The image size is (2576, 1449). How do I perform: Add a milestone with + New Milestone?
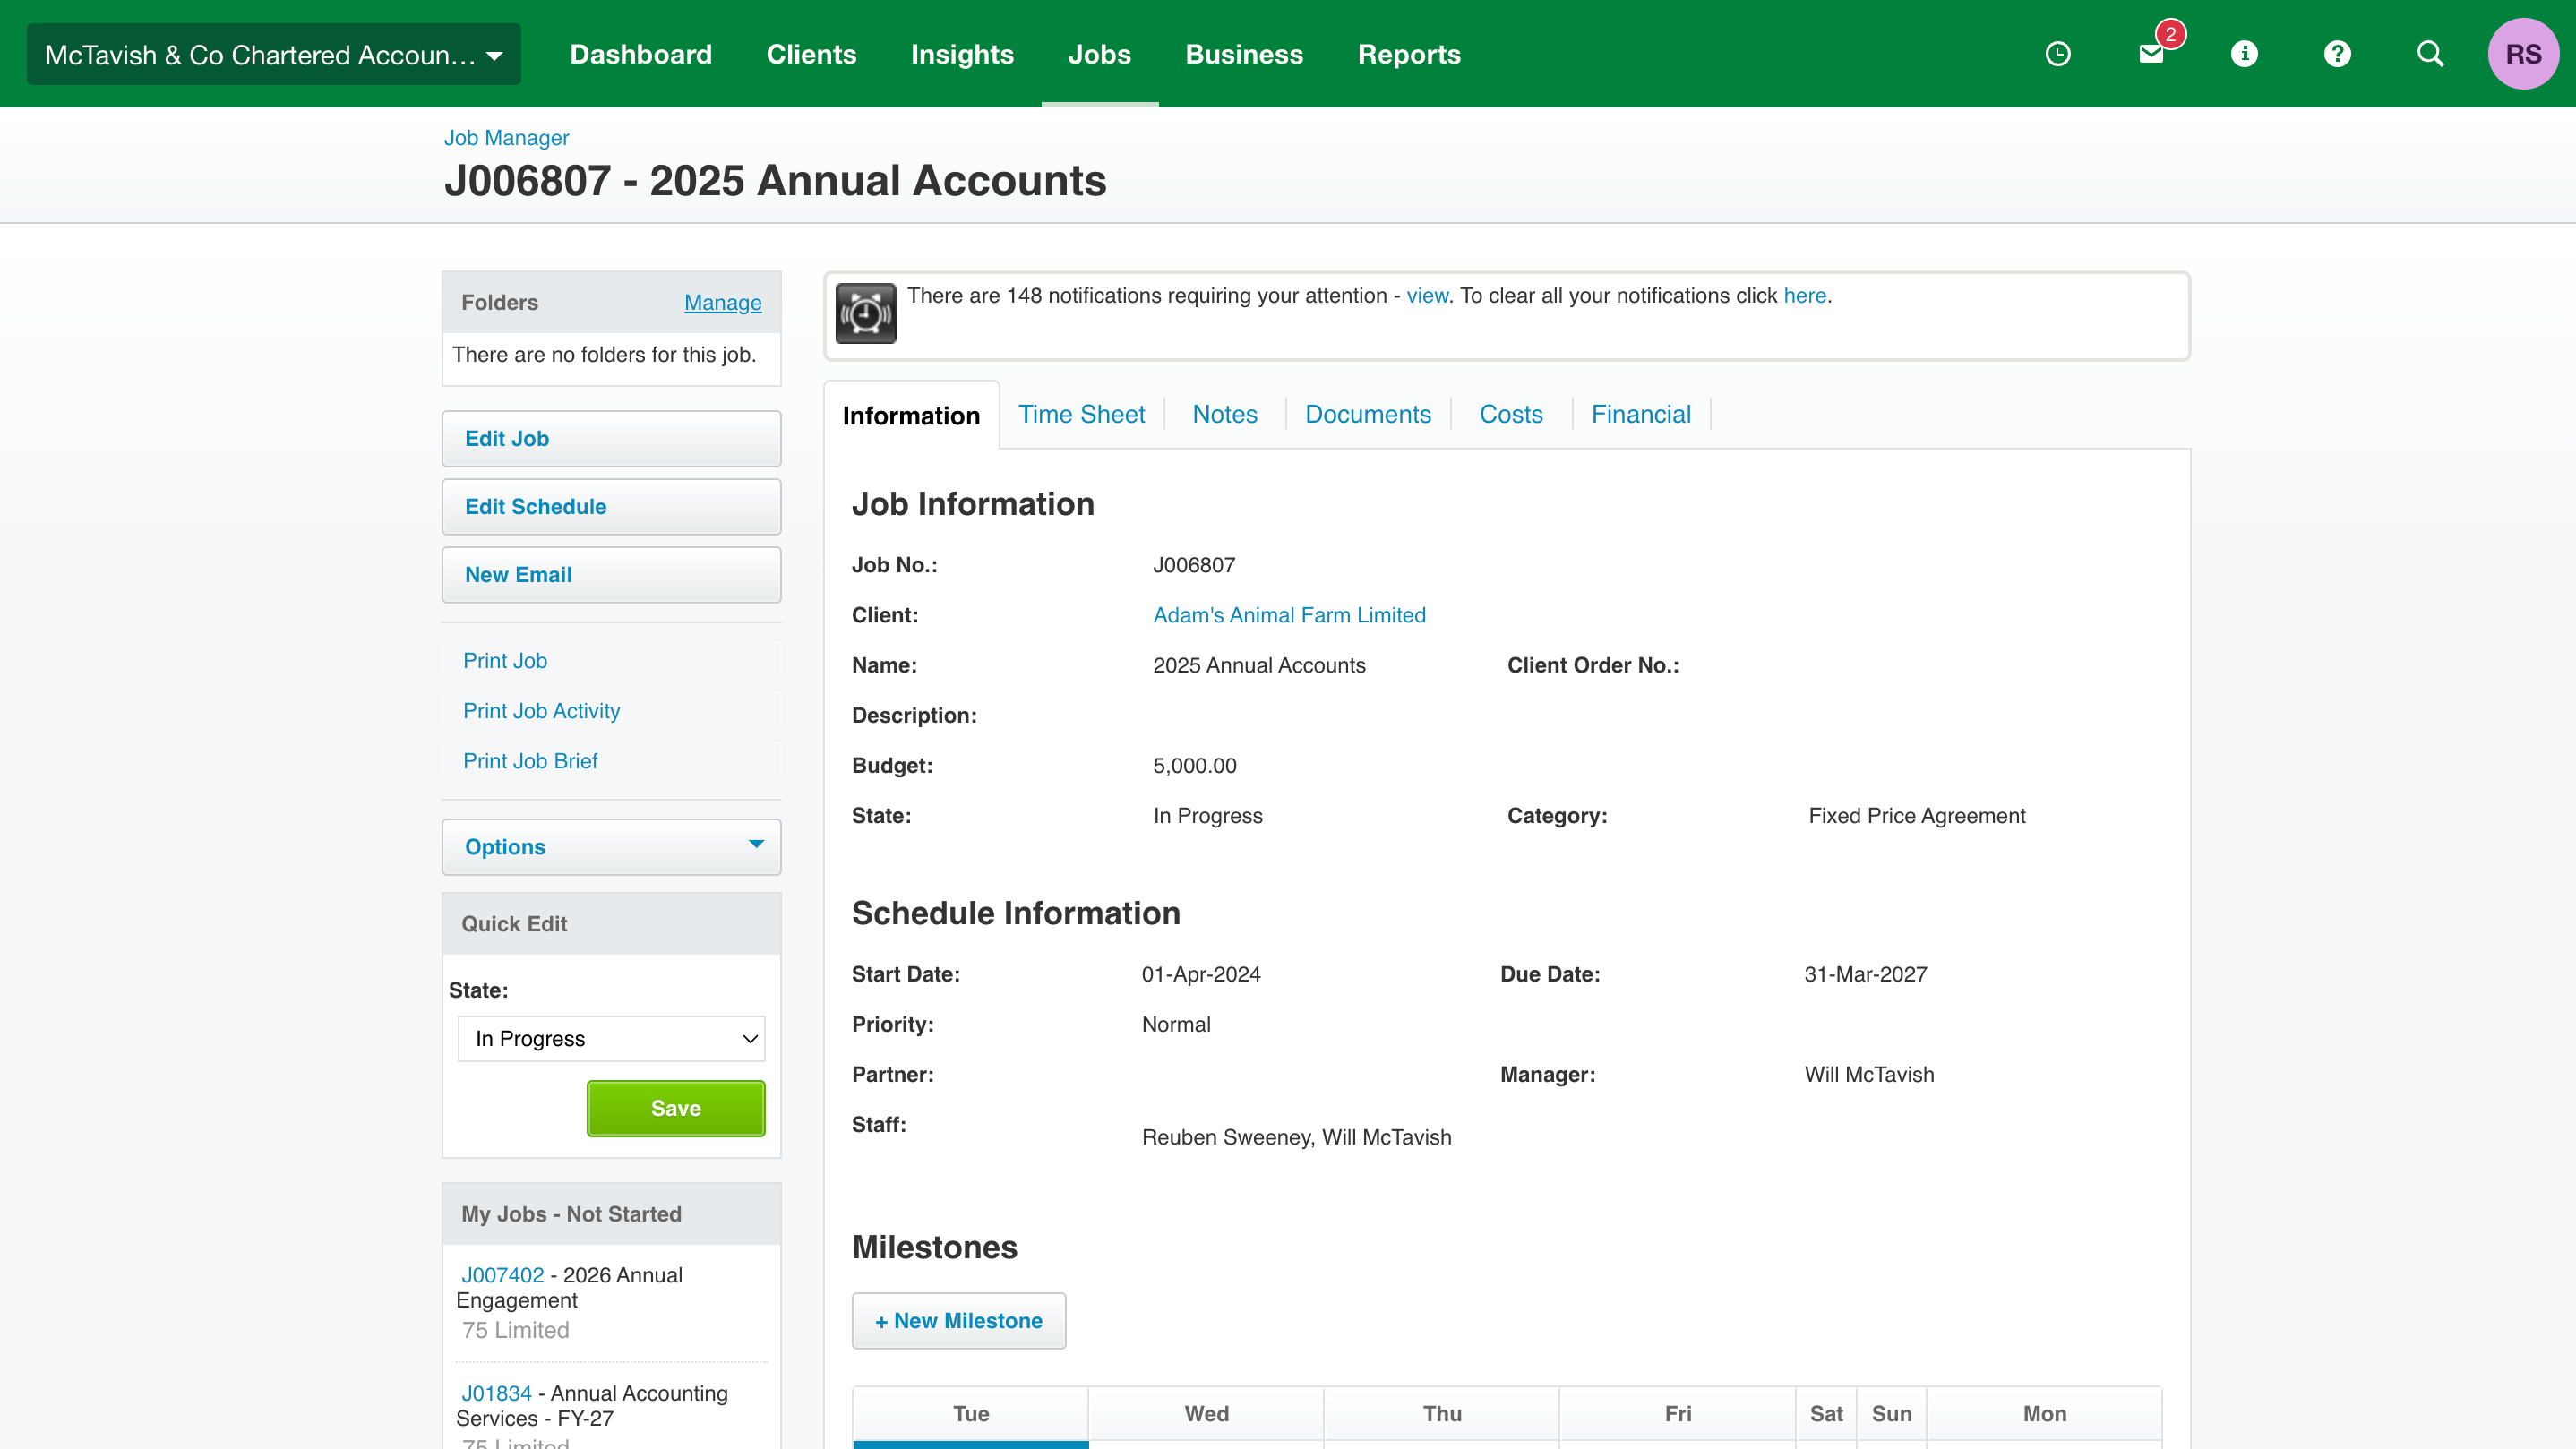[958, 1321]
